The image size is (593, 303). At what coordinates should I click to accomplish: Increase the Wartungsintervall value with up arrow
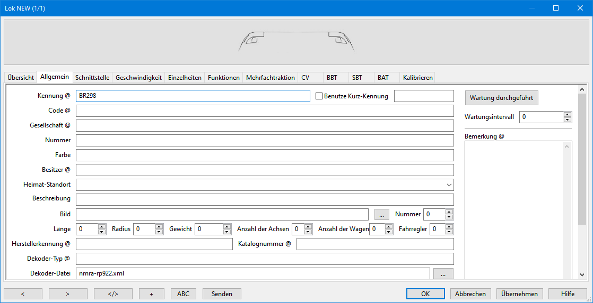point(568,114)
